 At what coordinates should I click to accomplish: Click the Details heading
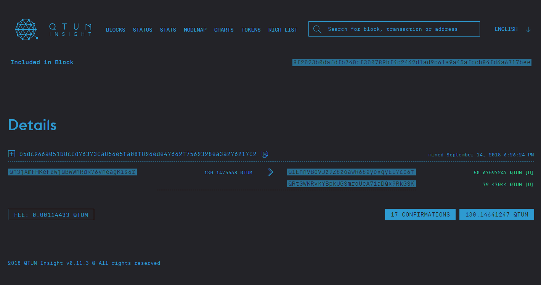(x=32, y=125)
